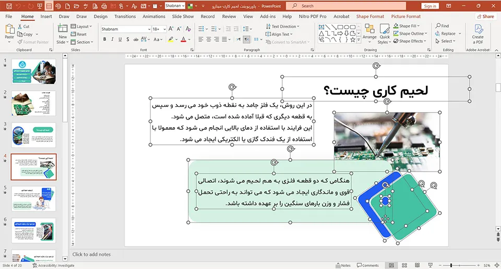Open the Picture Format tab

(x=406, y=16)
